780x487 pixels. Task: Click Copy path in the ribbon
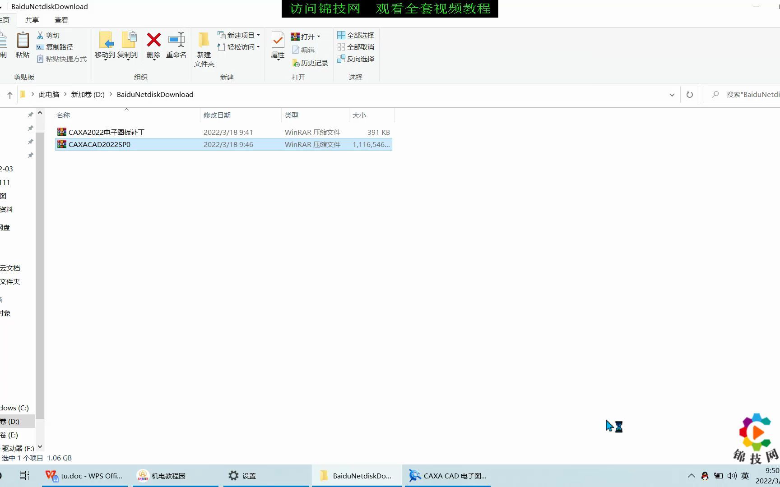55,47
